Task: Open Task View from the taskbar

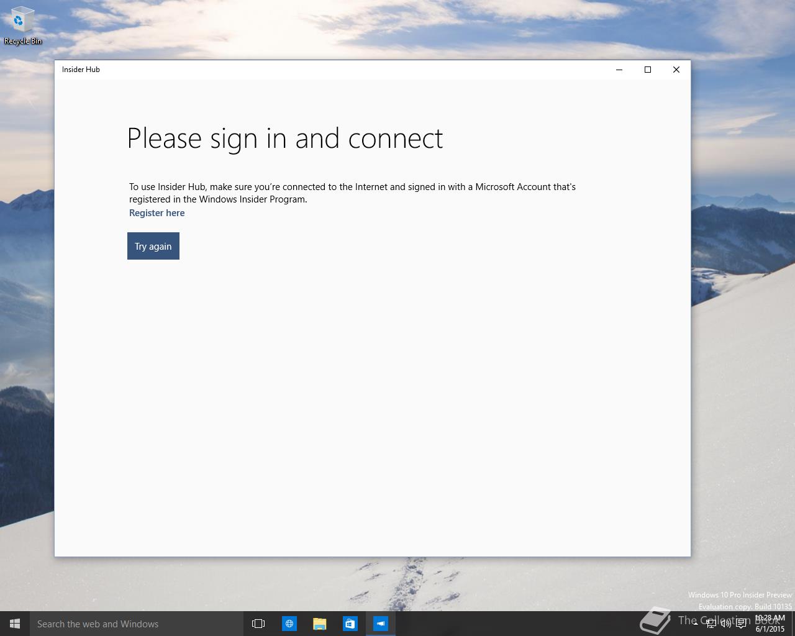Action: coord(258,624)
